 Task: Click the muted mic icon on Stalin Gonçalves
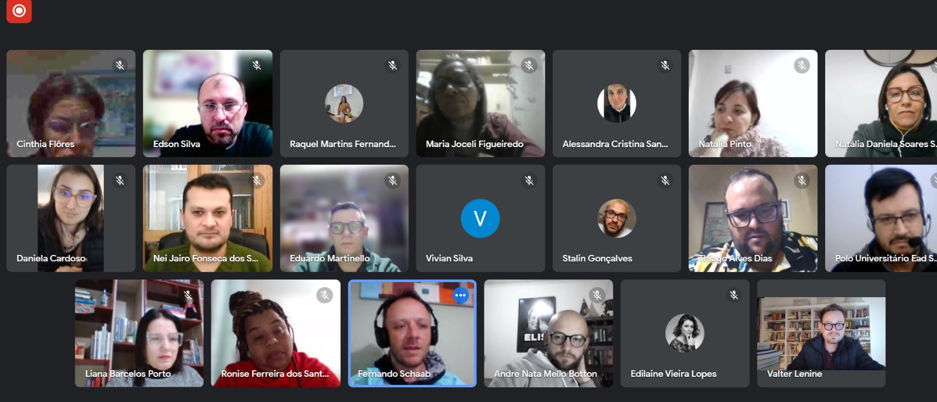[665, 180]
